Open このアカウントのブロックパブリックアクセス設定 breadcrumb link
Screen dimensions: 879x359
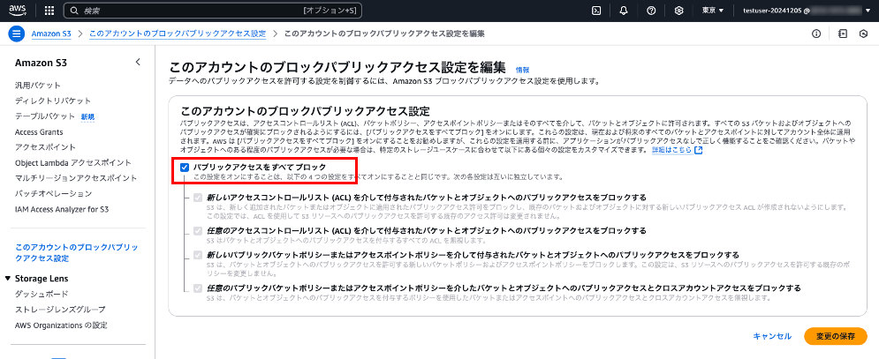pyautogui.click(x=178, y=34)
